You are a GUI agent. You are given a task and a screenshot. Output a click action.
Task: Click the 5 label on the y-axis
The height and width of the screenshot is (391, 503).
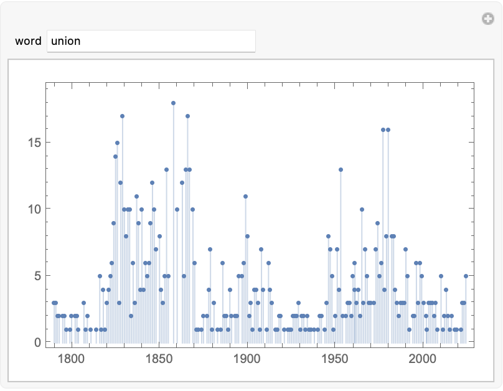coord(35,276)
